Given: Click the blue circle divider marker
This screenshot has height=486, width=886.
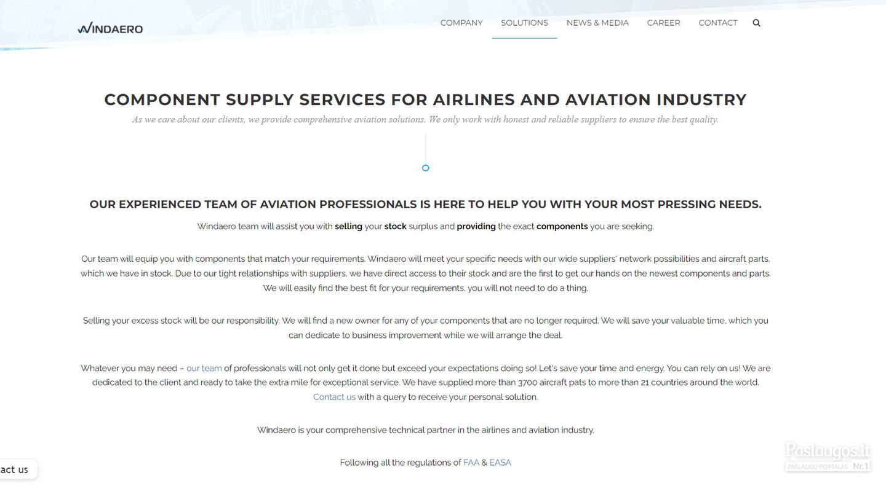Looking at the screenshot, I should (425, 168).
